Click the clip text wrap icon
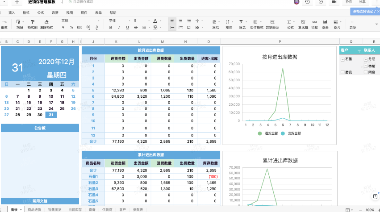The image size is (380, 212). pyautogui.click(x=180, y=28)
